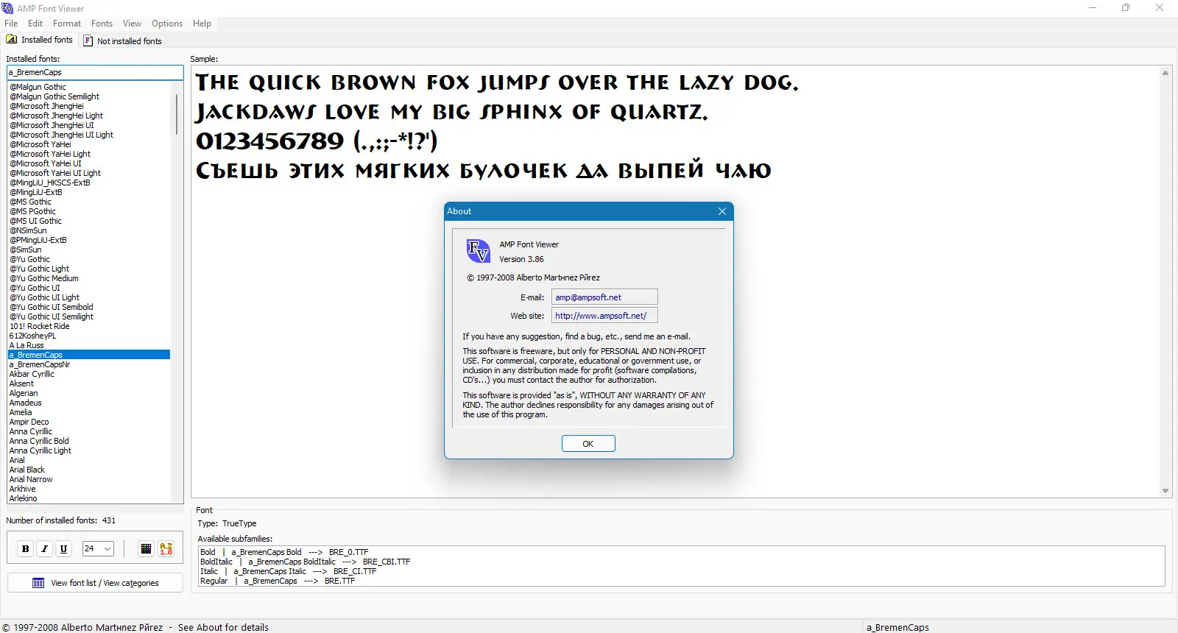Image resolution: width=1178 pixels, height=633 pixels.
Task: Open the File menu
Action: (11, 24)
